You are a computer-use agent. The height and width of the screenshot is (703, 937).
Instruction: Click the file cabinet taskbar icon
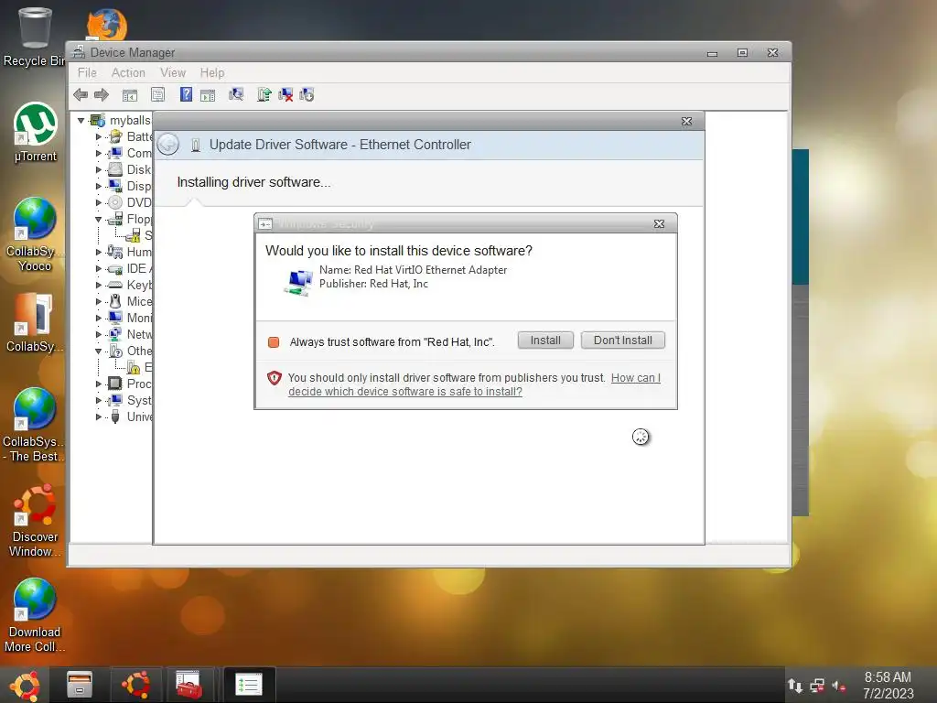click(80, 685)
